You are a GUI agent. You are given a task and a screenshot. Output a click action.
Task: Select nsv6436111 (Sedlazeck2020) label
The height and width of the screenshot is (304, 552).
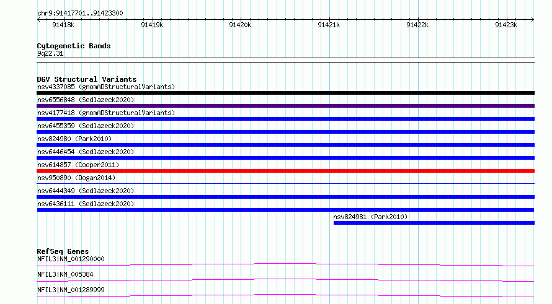pos(86,204)
